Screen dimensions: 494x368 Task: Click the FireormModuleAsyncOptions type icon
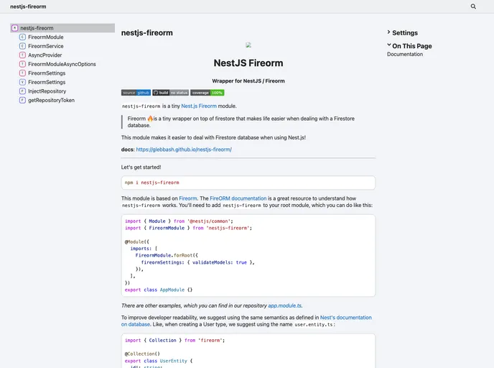22,64
